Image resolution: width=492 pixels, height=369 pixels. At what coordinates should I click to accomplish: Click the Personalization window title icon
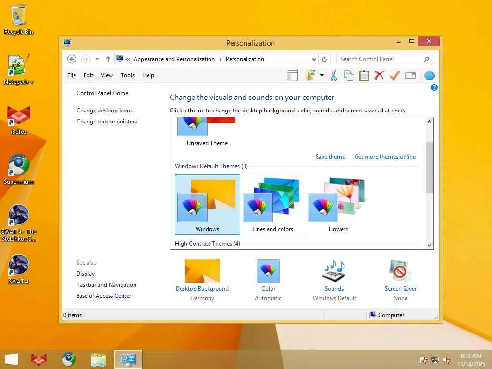pos(67,43)
